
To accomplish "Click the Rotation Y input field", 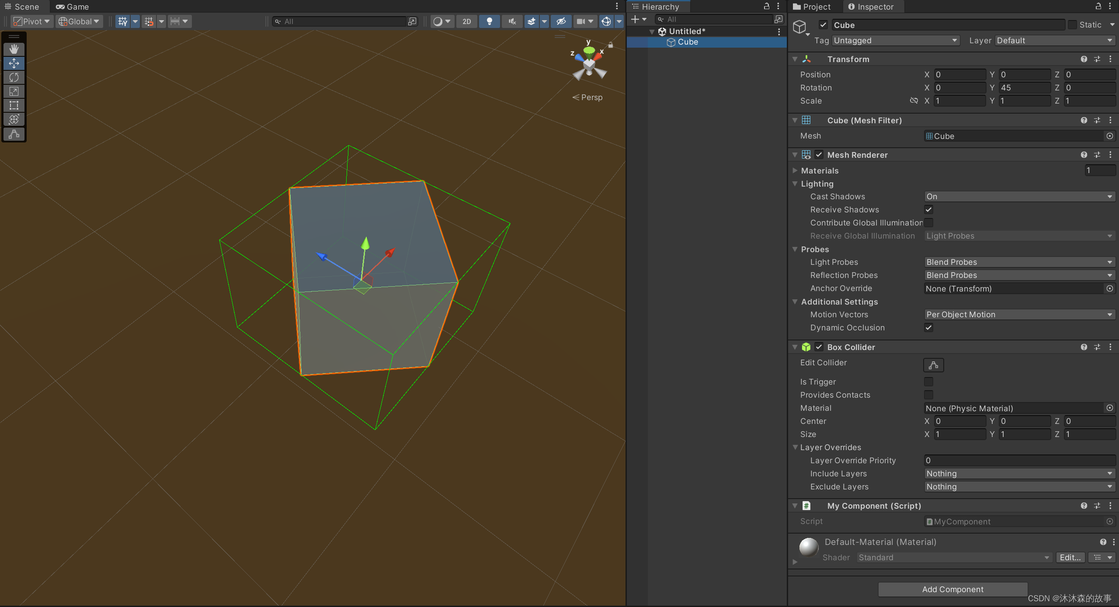I will click(x=1024, y=88).
